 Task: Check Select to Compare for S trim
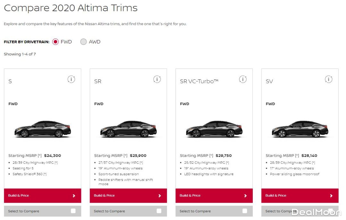73,211
